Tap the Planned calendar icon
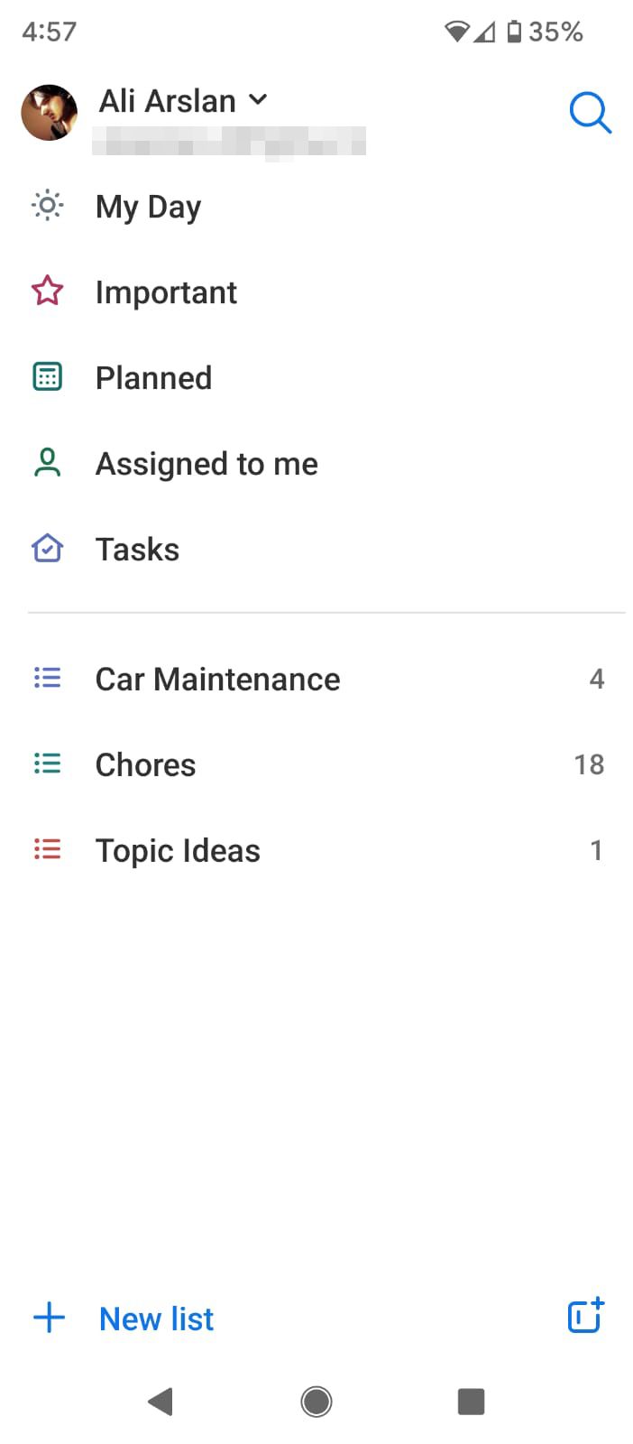Image resolution: width=633 pixels, height=1444 pixels. click(47, 377)
